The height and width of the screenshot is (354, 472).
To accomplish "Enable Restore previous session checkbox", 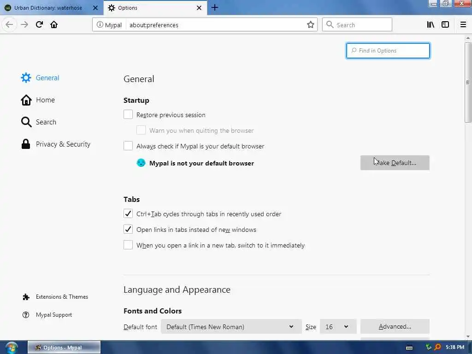I will click(x=128, y=114).
